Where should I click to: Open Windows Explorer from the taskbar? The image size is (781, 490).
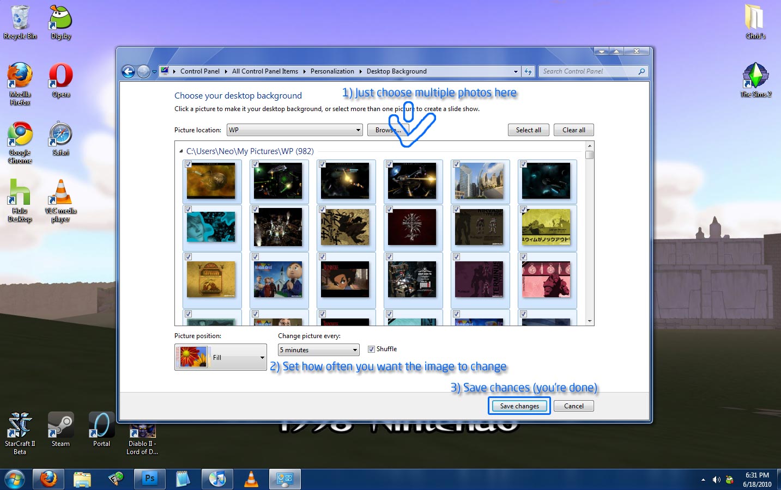[82, 479]
